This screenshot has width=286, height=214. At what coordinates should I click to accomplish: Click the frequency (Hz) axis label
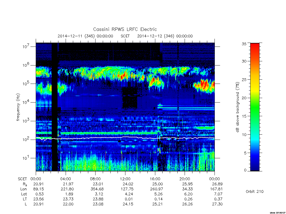pos(18,107)
